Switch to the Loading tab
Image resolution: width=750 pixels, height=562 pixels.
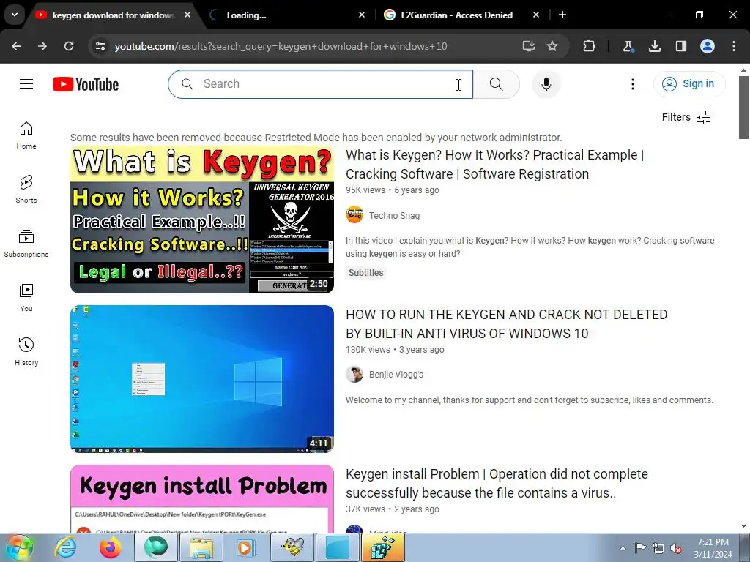246,15
